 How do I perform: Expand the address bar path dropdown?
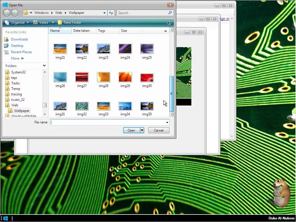coord(104,13)
